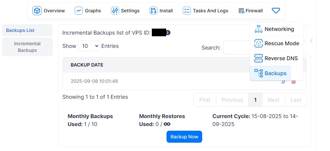Viewport: 330px width, 151px height.
Task: Select Reverse DNS menu entry
Action: pyautogui.click(x=276, y=59)
